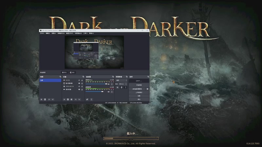Screen dimensions: 262x147
Task: Pop out the 转场特效 transitions dock
Action: (127, 77)
